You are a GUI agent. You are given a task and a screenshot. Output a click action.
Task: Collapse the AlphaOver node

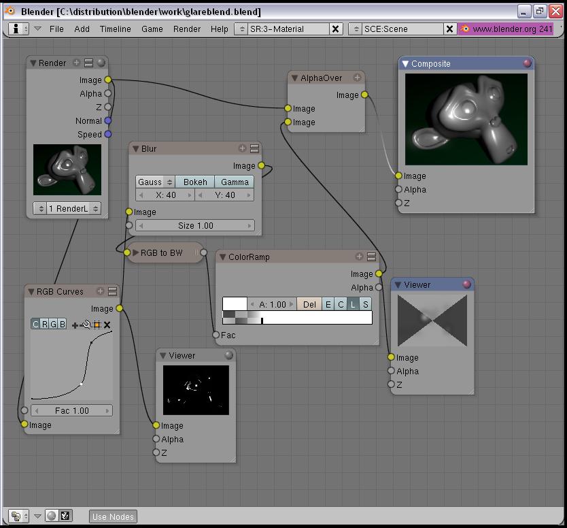pos(294,78)
